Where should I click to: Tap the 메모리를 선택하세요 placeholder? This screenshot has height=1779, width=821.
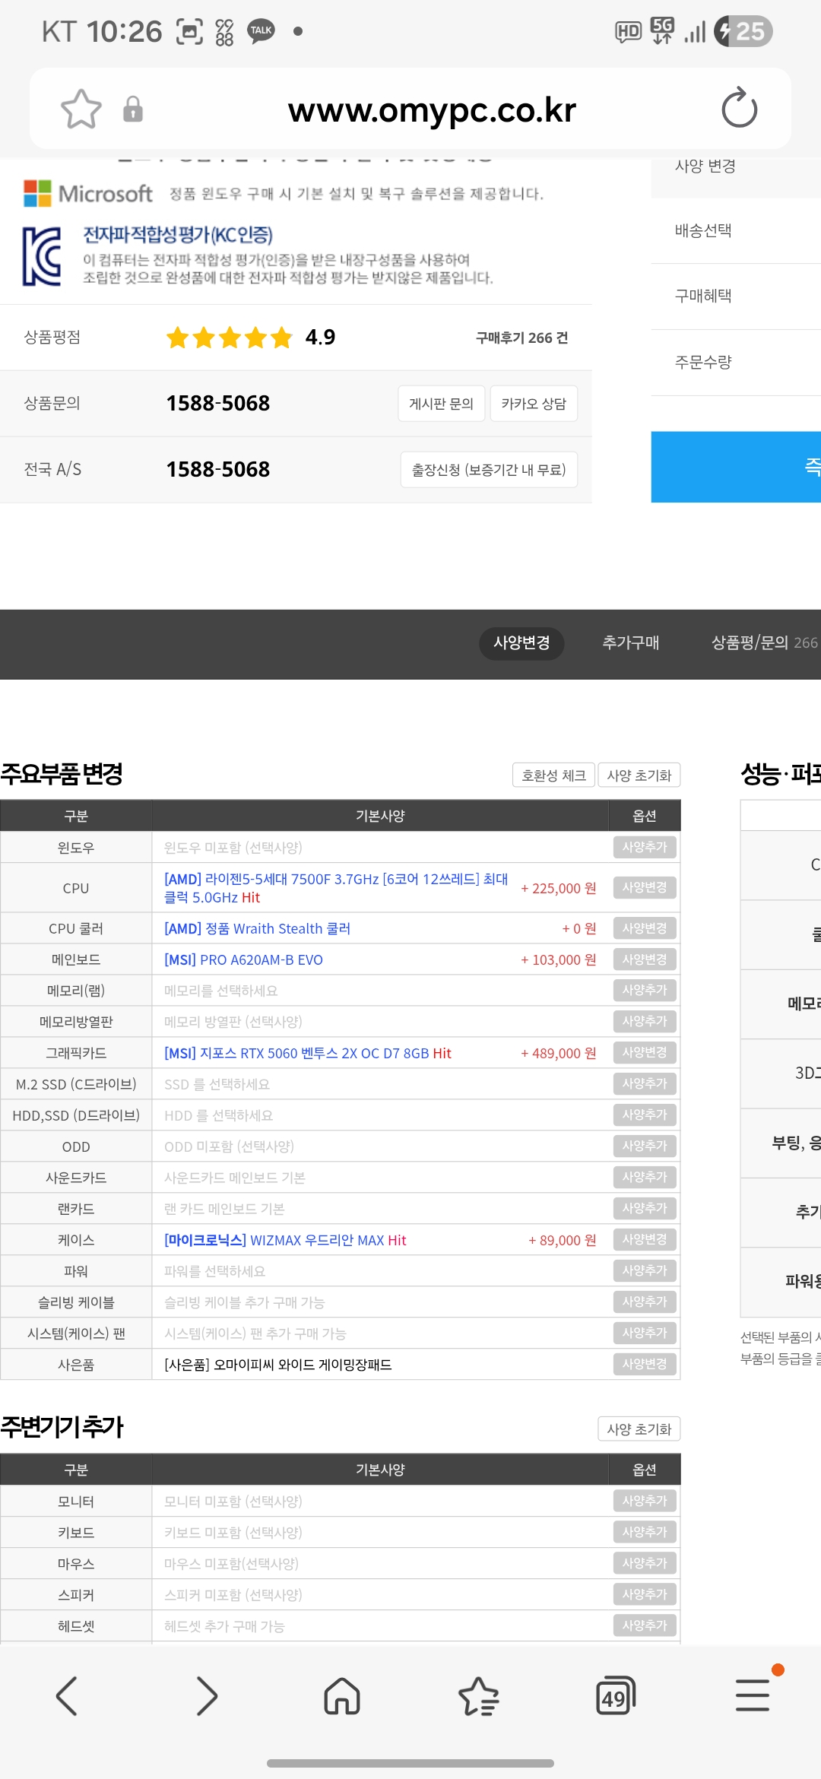[221, 991]
